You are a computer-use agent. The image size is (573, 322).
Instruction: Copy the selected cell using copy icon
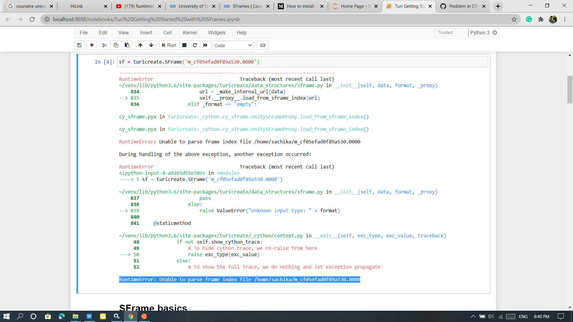(x=116, y=45)
